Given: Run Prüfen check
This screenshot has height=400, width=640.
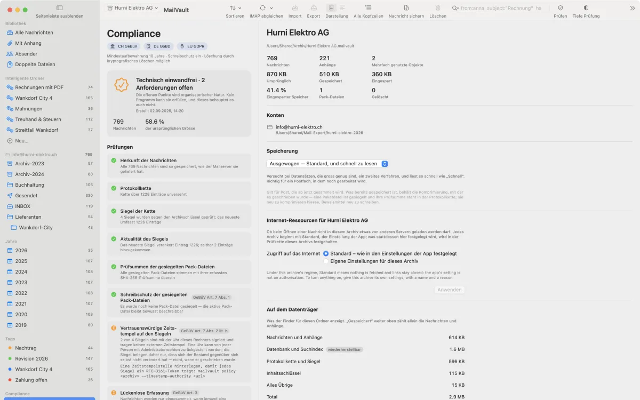Looking at the screenshot, I should (561, 8).
